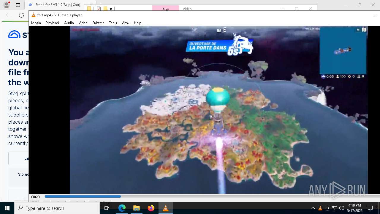Open the browser tab actions icon
The image size is (380, 214).
pos(18,5)
